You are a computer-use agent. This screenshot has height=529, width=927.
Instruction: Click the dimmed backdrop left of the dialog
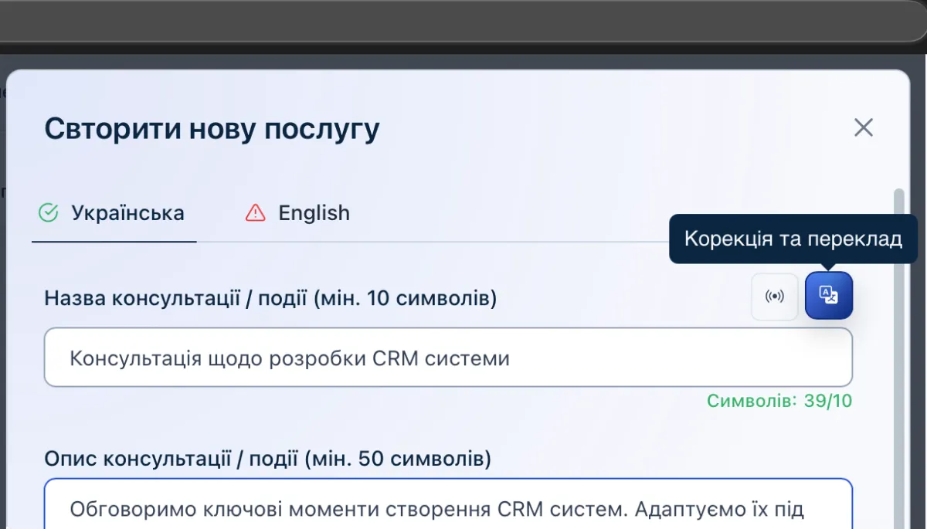(2, 309)
